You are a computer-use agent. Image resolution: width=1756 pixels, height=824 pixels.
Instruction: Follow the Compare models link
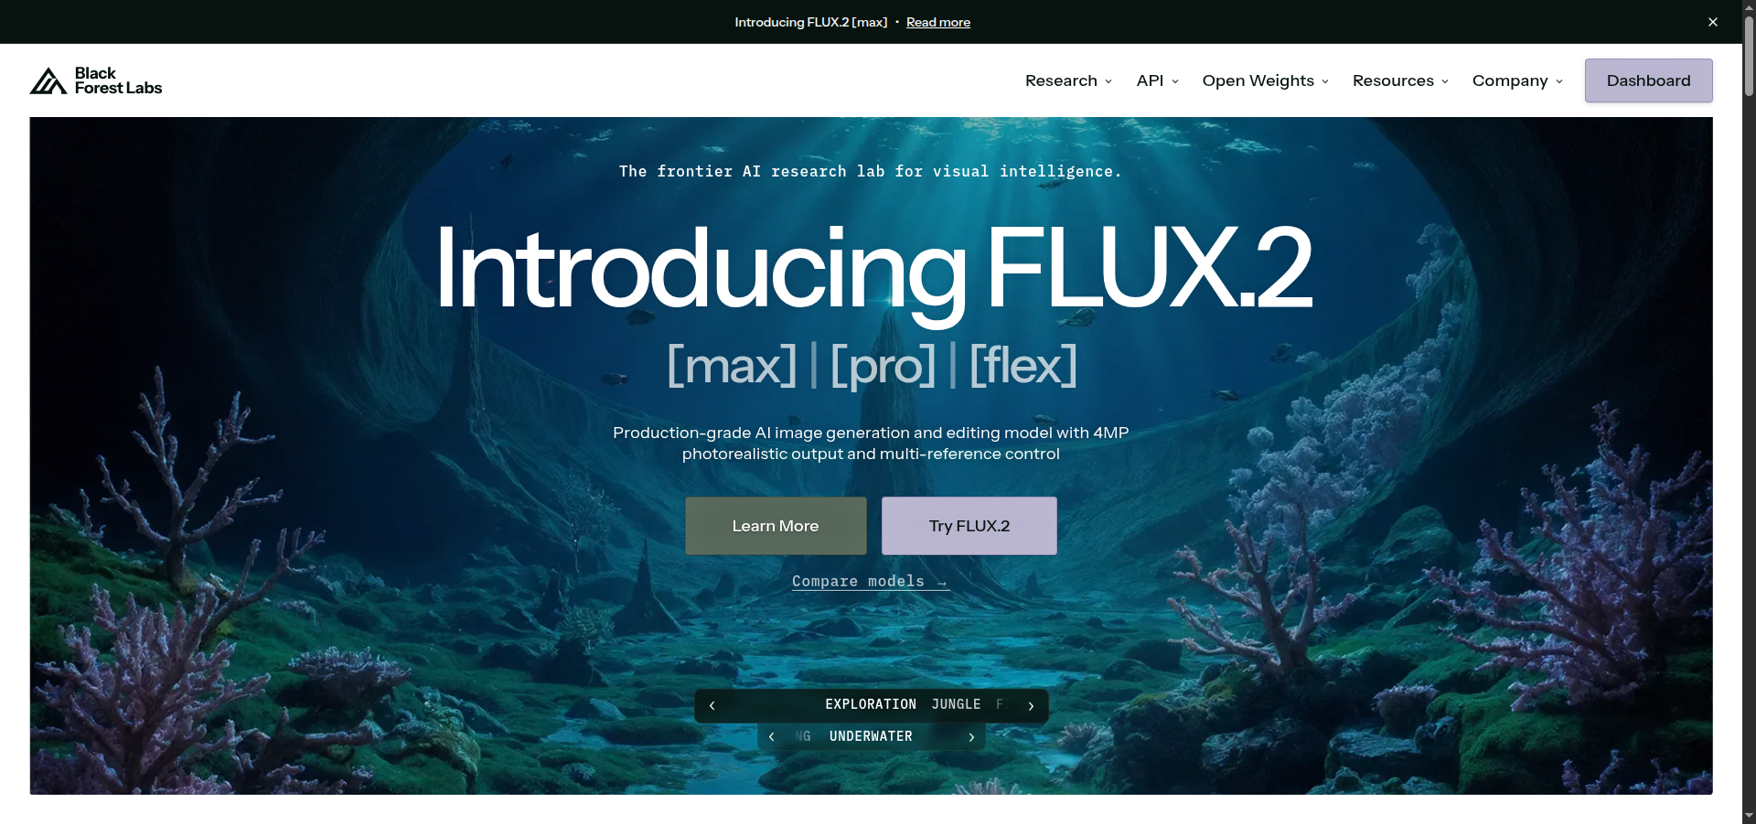[870, 582]
